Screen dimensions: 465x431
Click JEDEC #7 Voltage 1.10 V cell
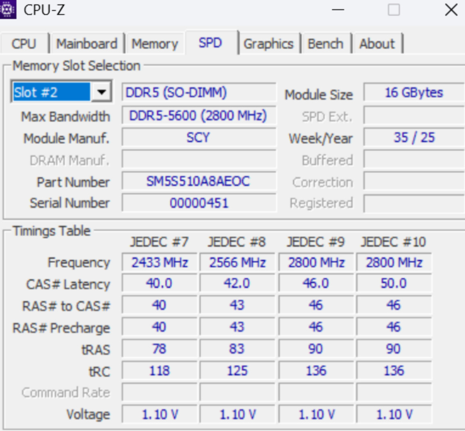160,414
